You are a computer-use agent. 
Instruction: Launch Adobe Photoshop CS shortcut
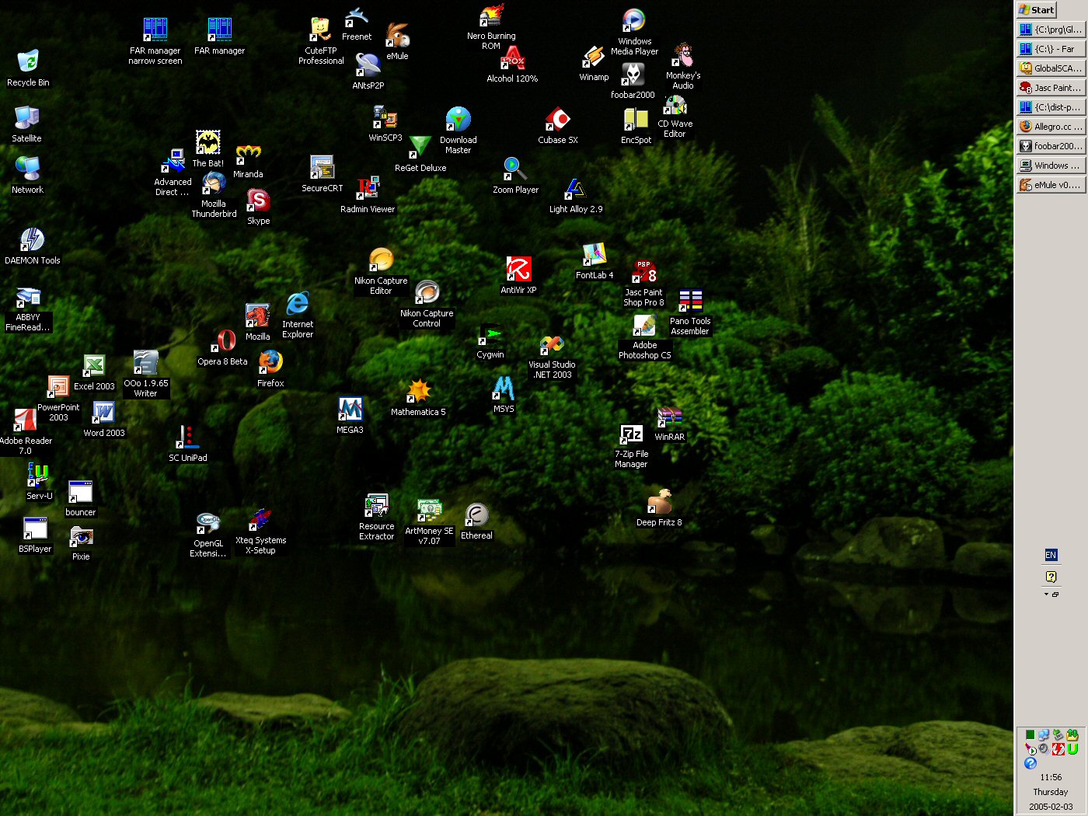point(644,327)
